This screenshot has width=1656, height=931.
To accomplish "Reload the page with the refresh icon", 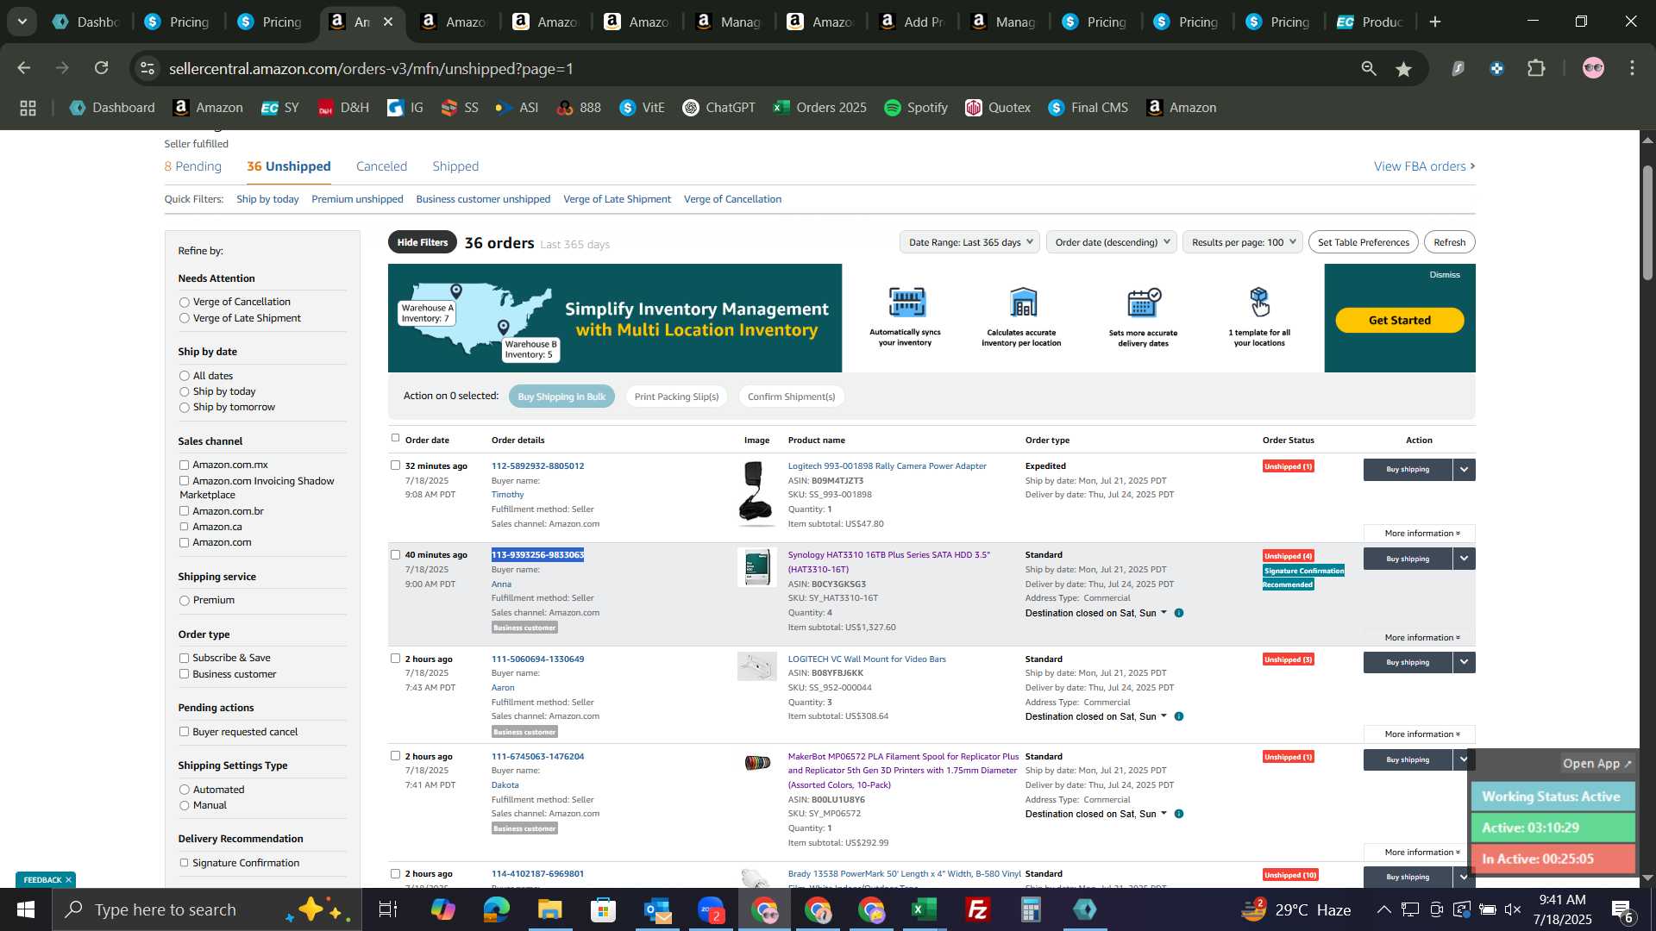I will click(x=102, y=68).
